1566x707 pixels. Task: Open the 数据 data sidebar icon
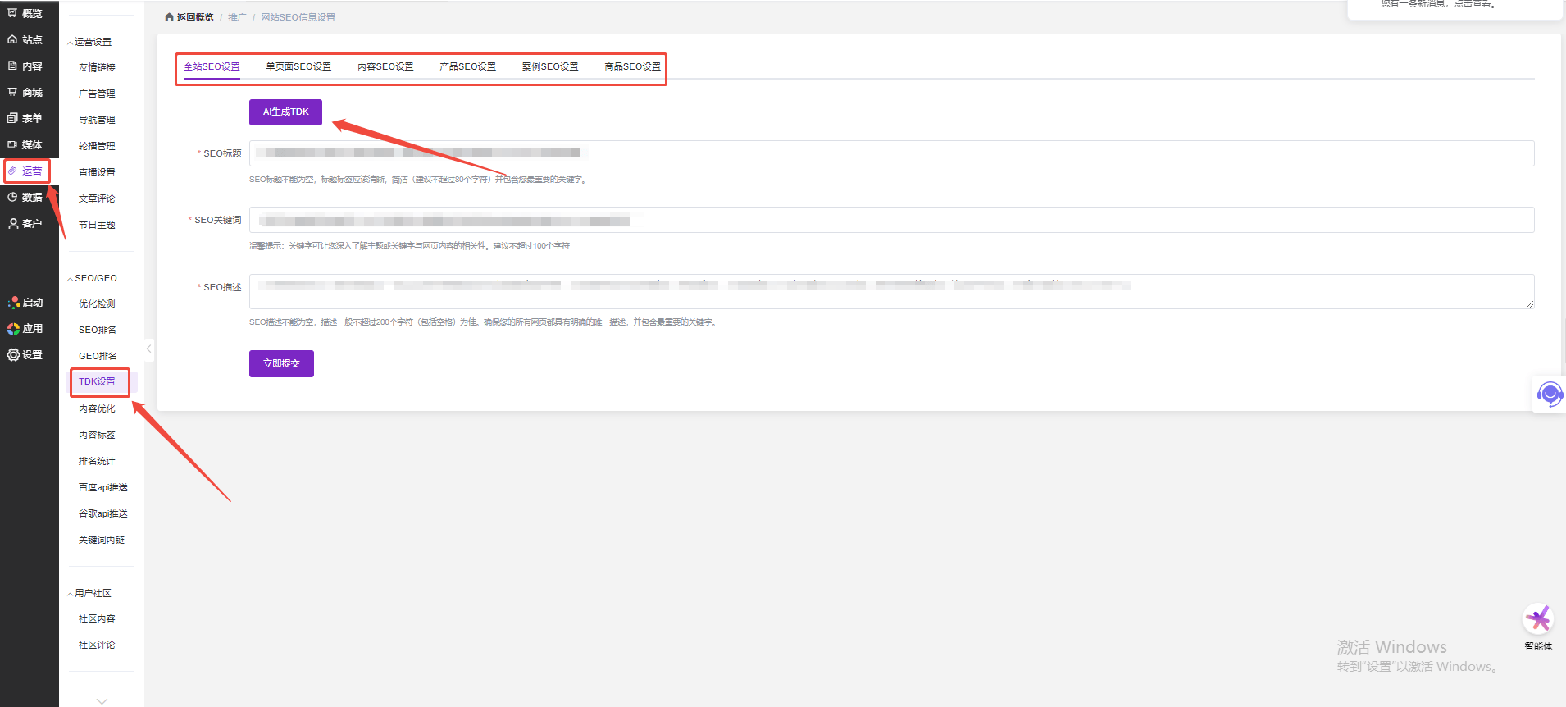13,197
